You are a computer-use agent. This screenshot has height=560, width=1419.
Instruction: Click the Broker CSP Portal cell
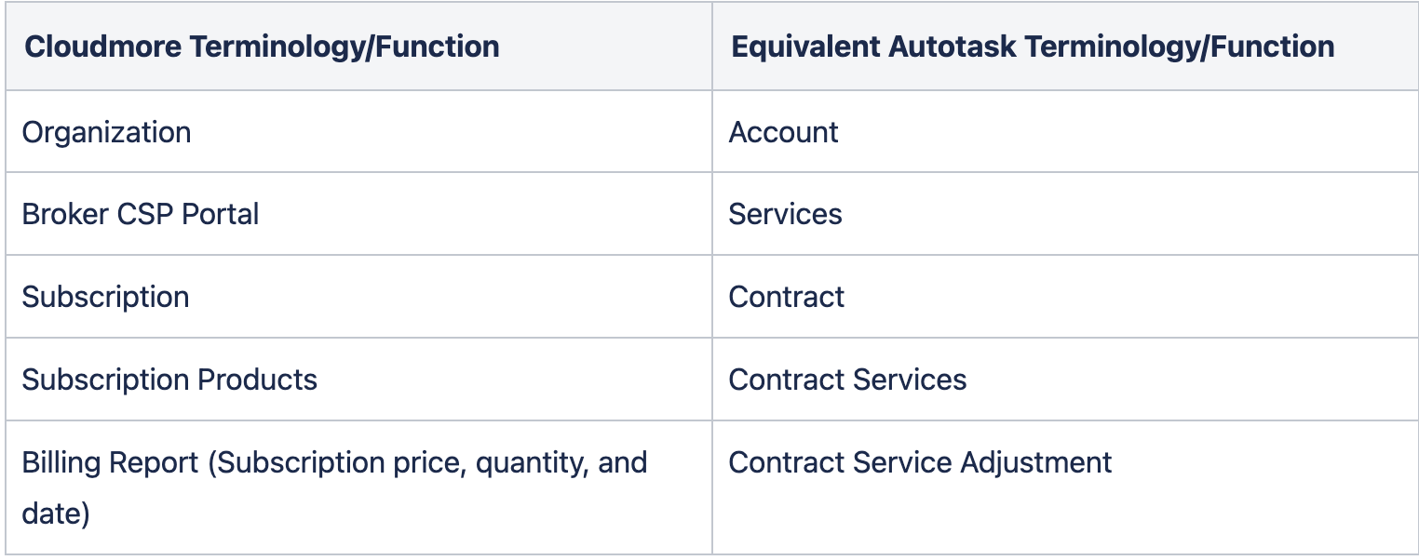(358, 214)
